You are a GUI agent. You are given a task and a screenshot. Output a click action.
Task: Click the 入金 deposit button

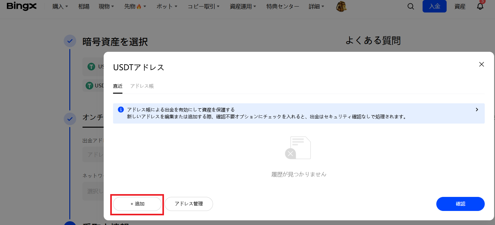[434, 7]
